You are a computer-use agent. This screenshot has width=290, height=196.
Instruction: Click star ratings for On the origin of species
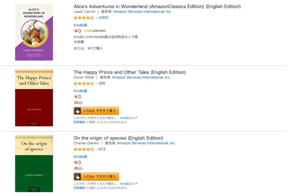pos(84,149)
